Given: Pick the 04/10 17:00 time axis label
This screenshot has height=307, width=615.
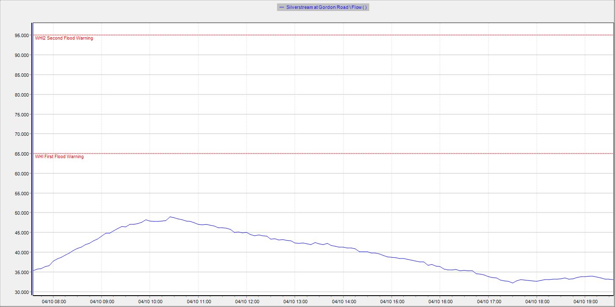Looking at the screenshot, I should tap(489, 302).
